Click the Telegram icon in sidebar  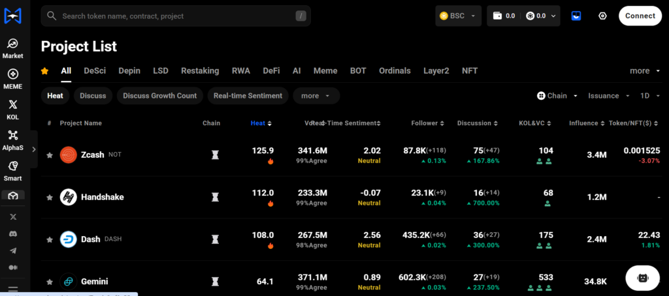tap(13, 250)
